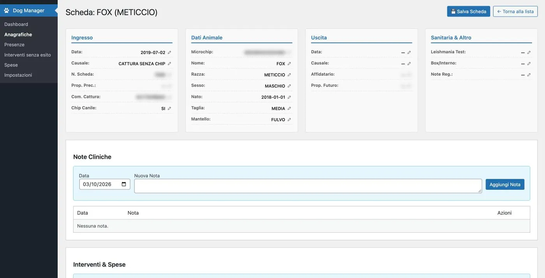Click the pencil icon next to Nome FOX
The image size is (545, 278).
(x=289, y=64)
